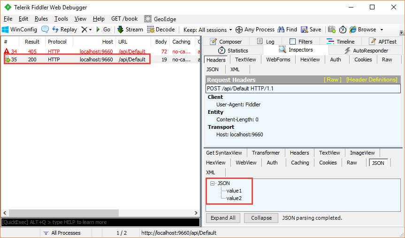Expand toolbar overflow arrow at right edge
The height and width of the screenshot is (238, 405).
(x=401, y=32)
